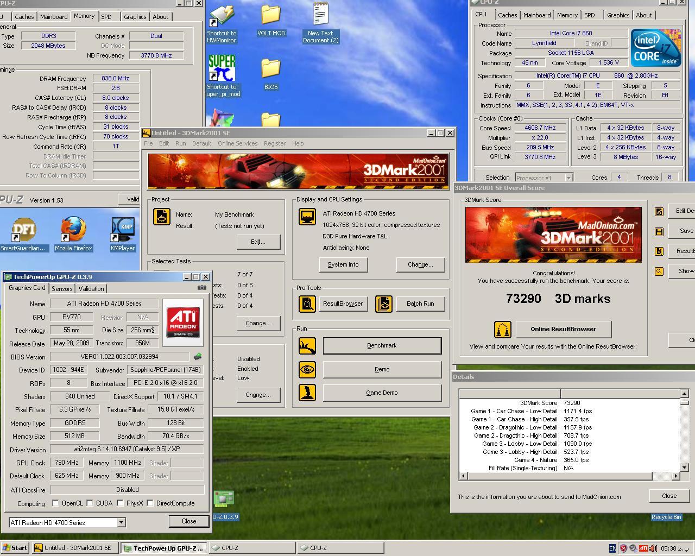The height and width of the screenshot is (556, 695).
Task: Select New Text Document (2) on desktop
Action: pos(320,23)
